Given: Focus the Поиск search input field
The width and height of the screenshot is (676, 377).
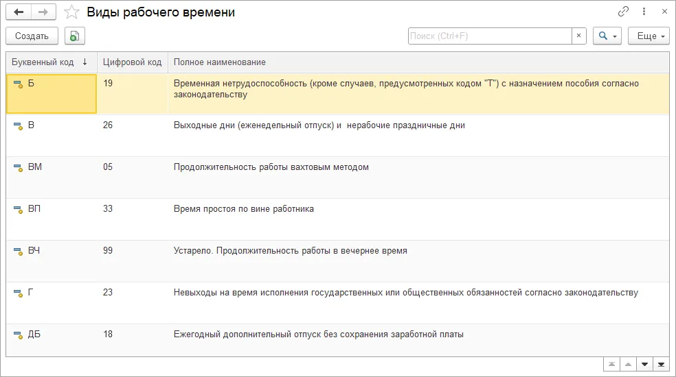Looking at the screenshot, I should [490, 36].
